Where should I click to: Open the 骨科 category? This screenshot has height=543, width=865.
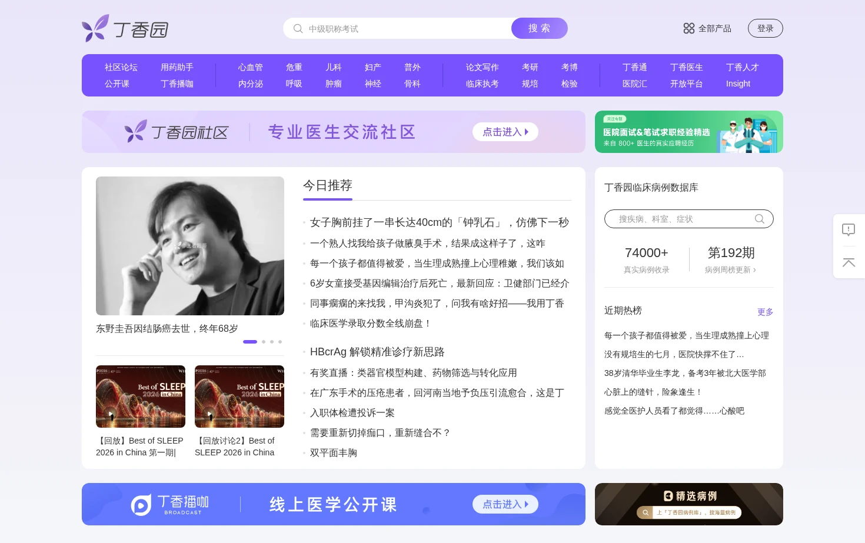coord(412,84)
